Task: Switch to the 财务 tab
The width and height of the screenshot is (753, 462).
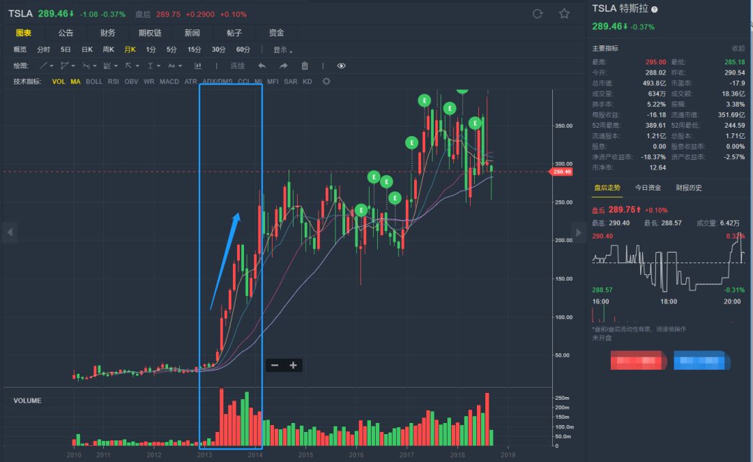Action: (x=108, y=33)
